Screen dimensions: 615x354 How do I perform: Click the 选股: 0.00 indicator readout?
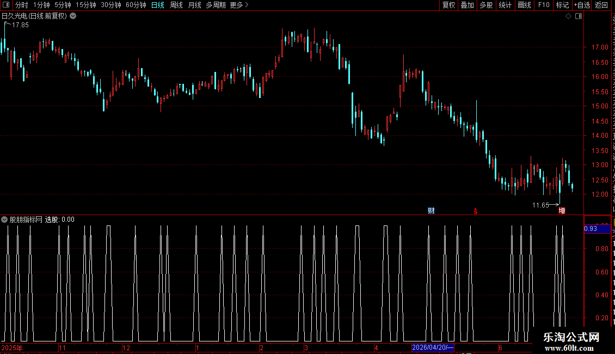coord(60,220)
